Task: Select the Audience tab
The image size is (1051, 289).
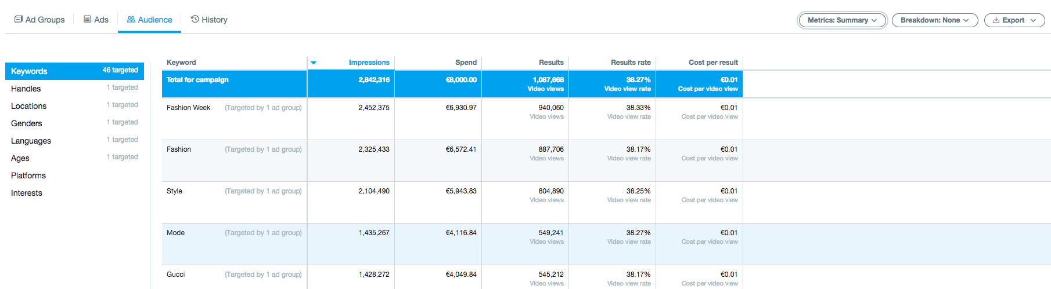Action: 149,20
